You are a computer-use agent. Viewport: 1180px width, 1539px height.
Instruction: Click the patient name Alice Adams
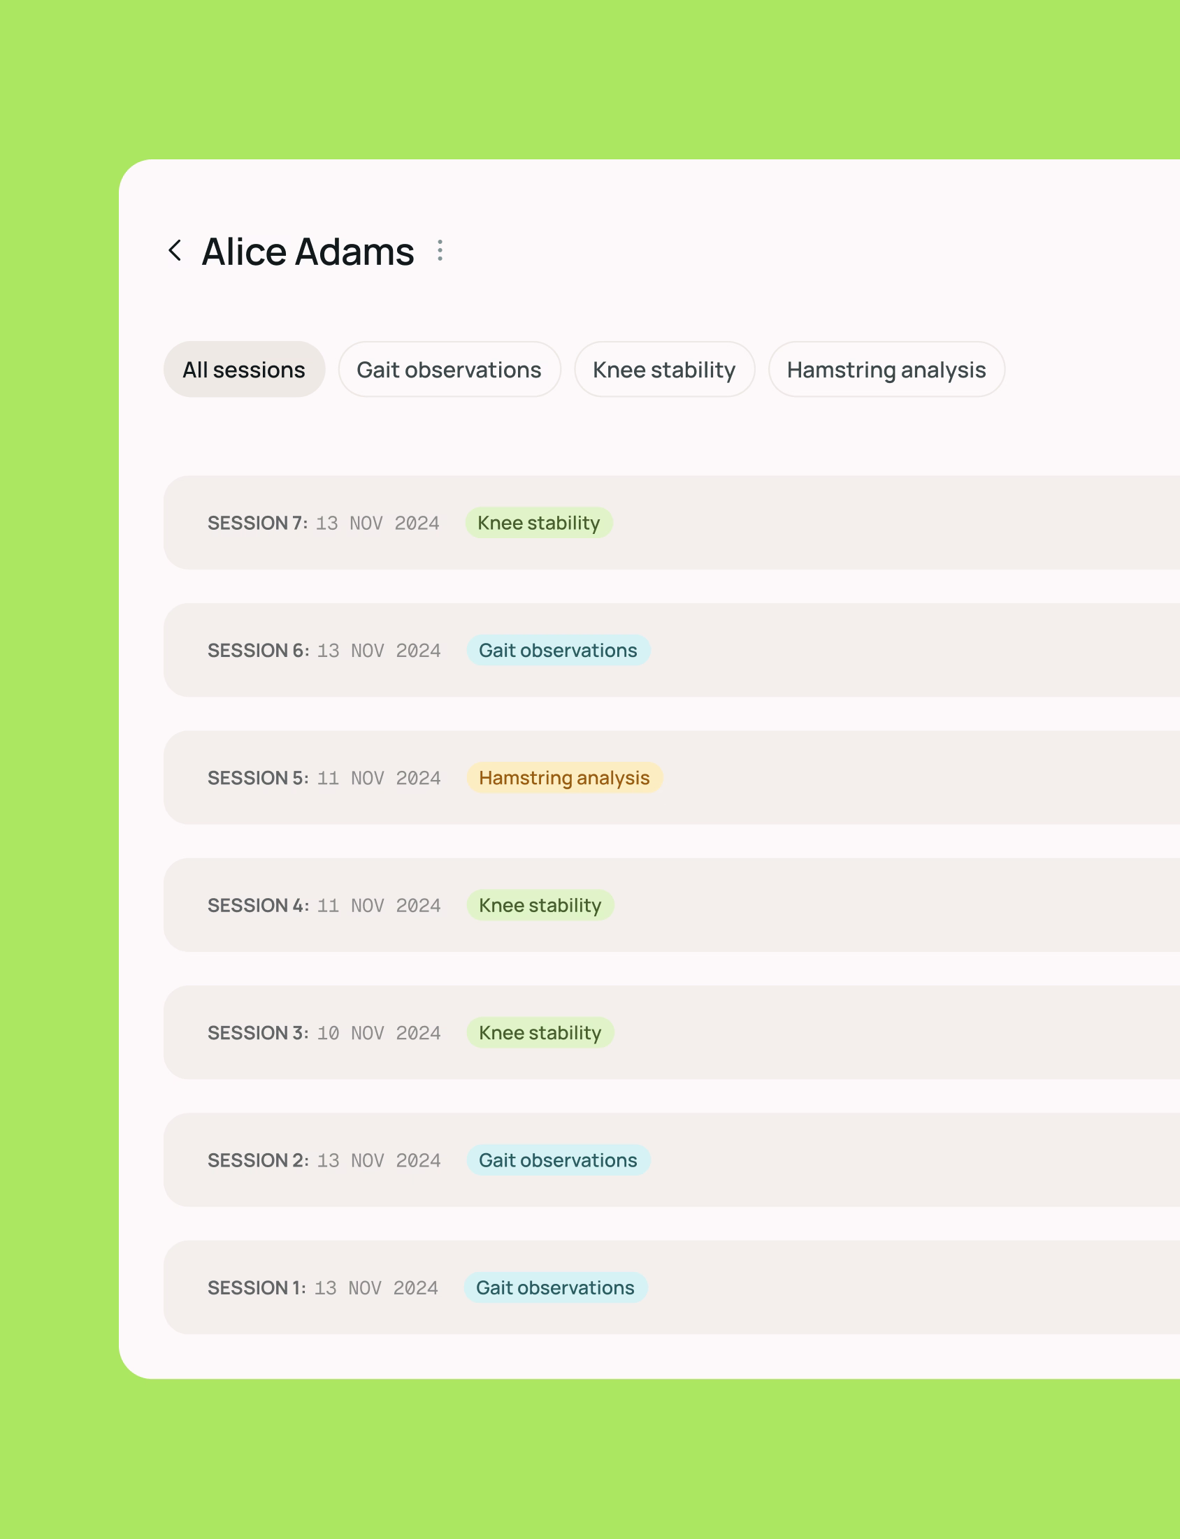[x=308, y=251]
